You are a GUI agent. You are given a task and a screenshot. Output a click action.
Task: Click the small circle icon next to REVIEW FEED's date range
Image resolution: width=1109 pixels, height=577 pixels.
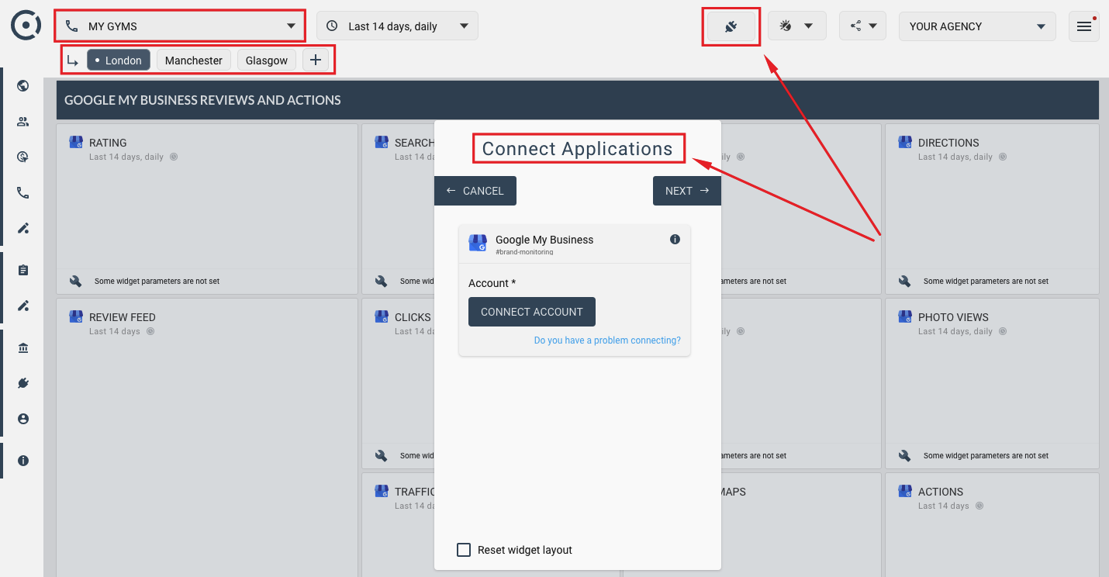pyautogui.click(x=150, y=331)
